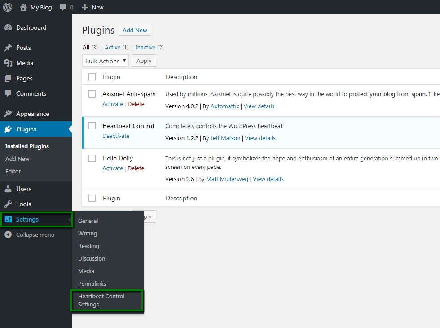Click the Apply button next to Bulk Actions
Image resolution: width=440 pixels, height=328 pixels.
pyautogui.click(x=144, y=61)
